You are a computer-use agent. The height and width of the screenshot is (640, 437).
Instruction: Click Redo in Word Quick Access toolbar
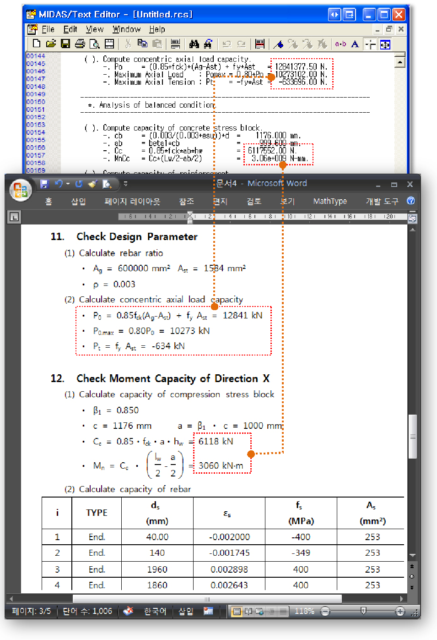79,184
